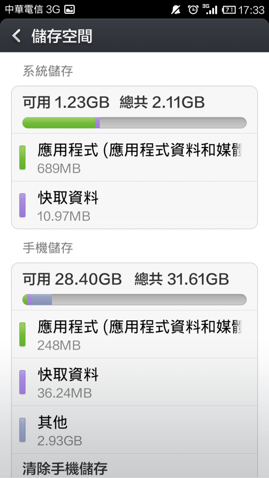Tap the green swatch beside 689MB
The width and height of the screenshot is (269, 478).
click(x=22, y=157)
